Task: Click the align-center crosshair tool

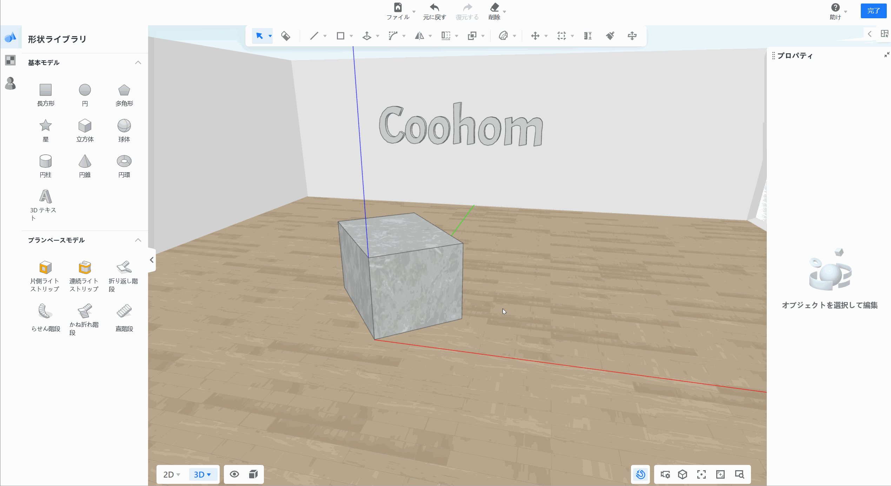Action: pos(632,36)
